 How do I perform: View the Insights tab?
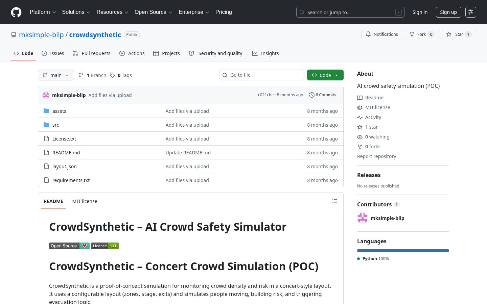(x=265, y=53)
